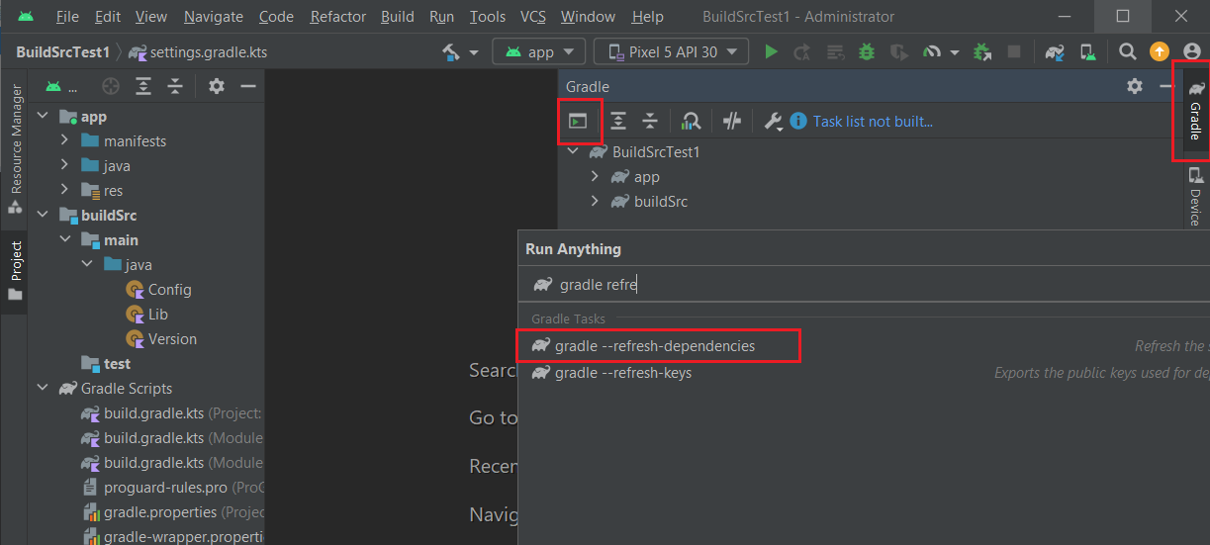Click the Search Everywhere magnifier icon
1210x545 pixels.
[x=1128, y=51]
